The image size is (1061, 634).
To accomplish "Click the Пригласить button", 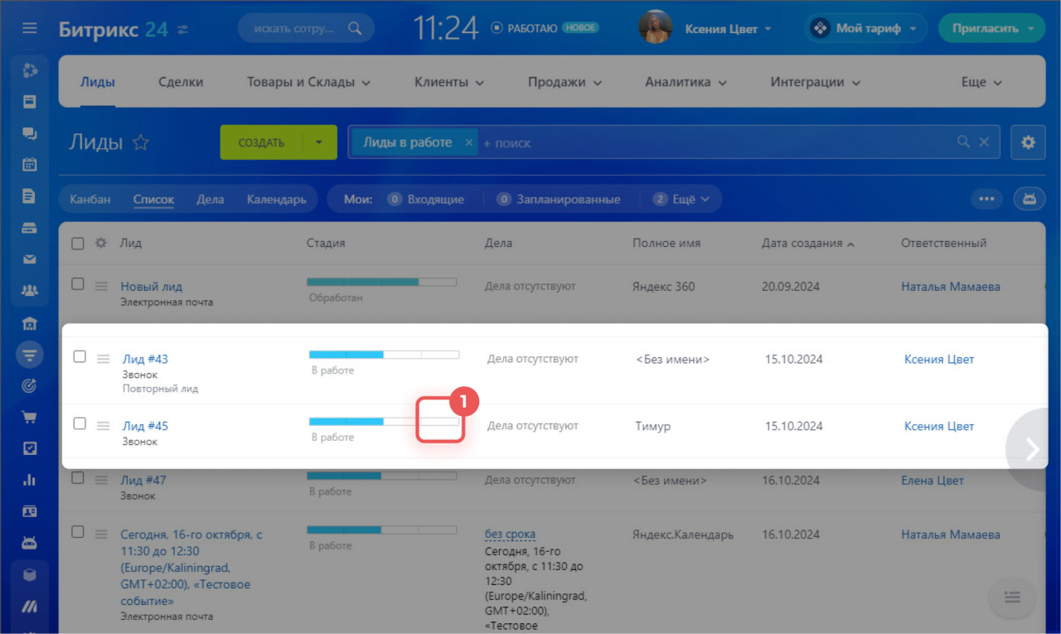I will coord(991,28).
